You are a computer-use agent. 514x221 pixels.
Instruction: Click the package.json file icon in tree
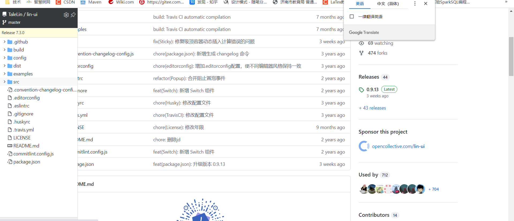(x=10, y=162)
